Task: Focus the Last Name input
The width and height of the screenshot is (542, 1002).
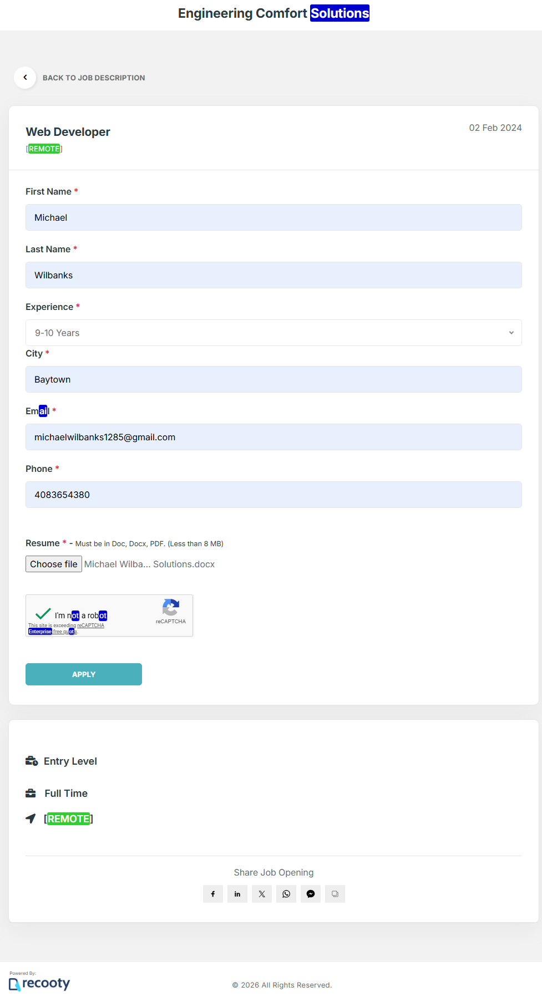Action: click(273, 275)
